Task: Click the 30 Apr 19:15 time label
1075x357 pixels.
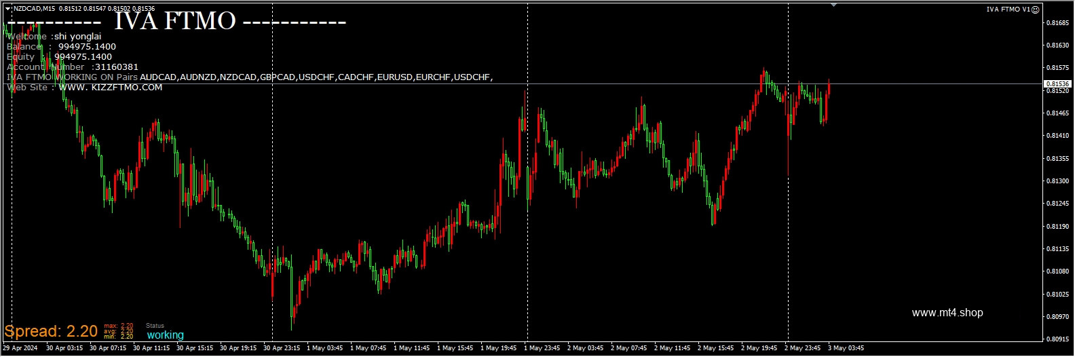Action: click(x=238, y=348)
